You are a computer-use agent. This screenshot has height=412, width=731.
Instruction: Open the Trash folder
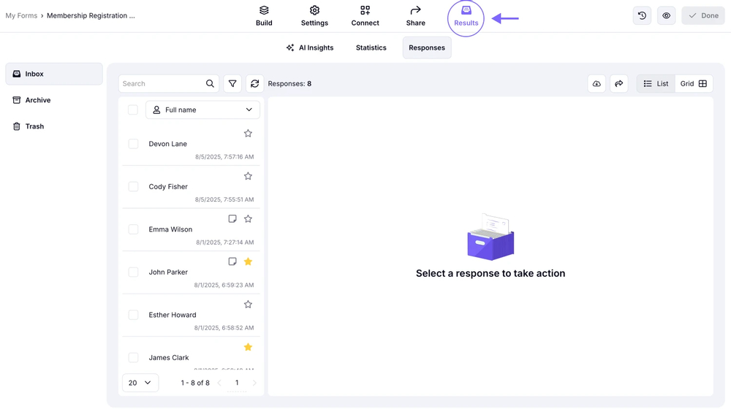pyautogui.click(x=54, y=126)
